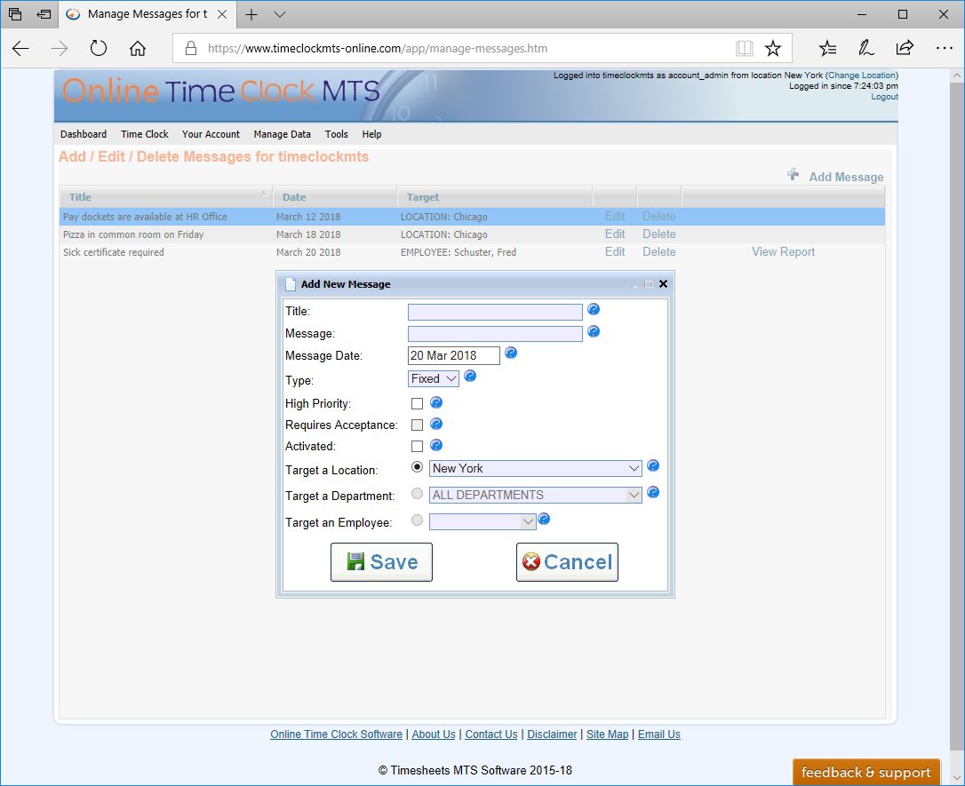Click the Share icon in browser toolbar
The height and width of the screenshot is (786, 965).
[x=905, y=47]
